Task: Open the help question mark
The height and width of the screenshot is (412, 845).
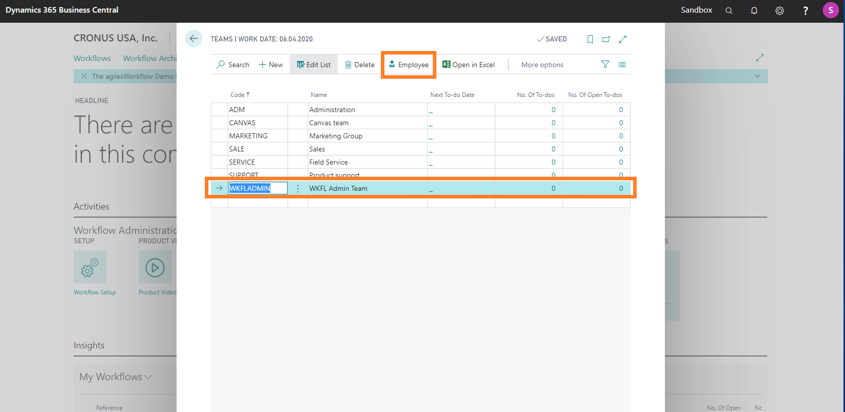Action: 805,11
